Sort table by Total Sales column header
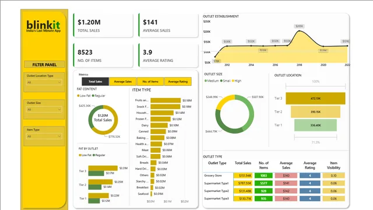This screenshot has width=373, height=210. pyautogui.click(x=243, y=163)
